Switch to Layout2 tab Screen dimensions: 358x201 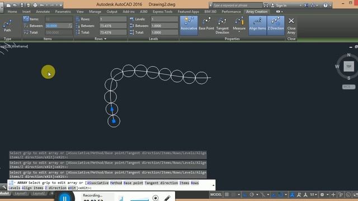(39, 194)
